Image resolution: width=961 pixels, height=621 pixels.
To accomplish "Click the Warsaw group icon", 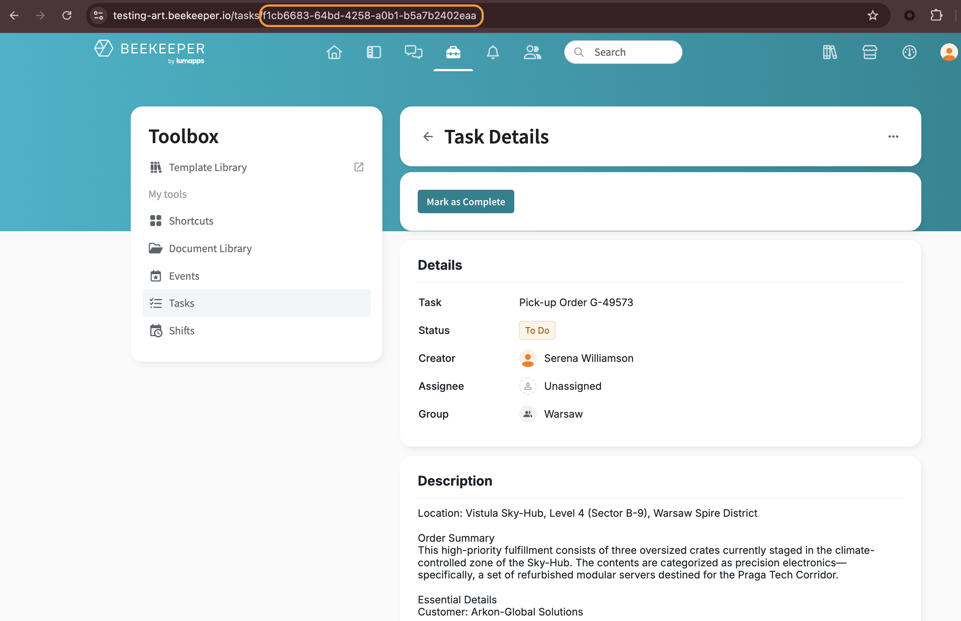I will click(528, 414).
